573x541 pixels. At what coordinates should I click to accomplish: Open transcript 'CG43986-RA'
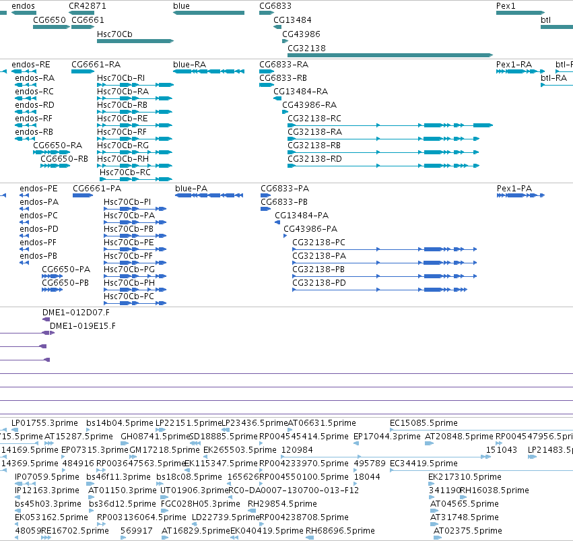click(309, 105)
